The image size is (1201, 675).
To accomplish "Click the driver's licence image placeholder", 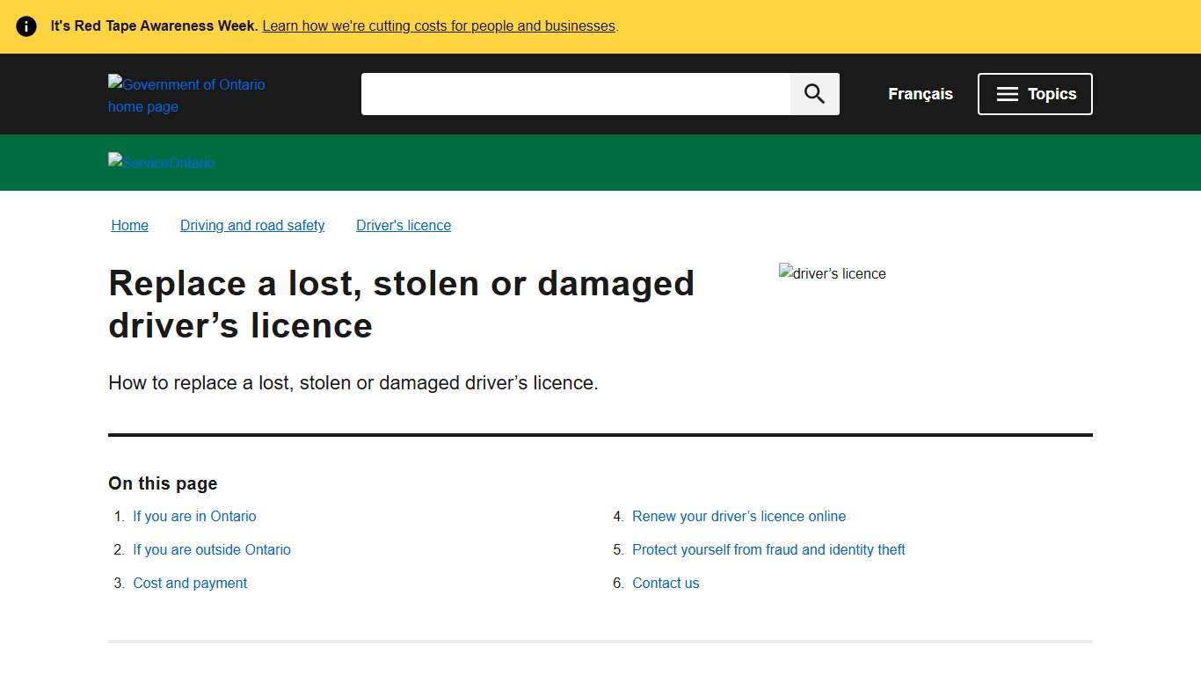I will (x=832, y=273).
